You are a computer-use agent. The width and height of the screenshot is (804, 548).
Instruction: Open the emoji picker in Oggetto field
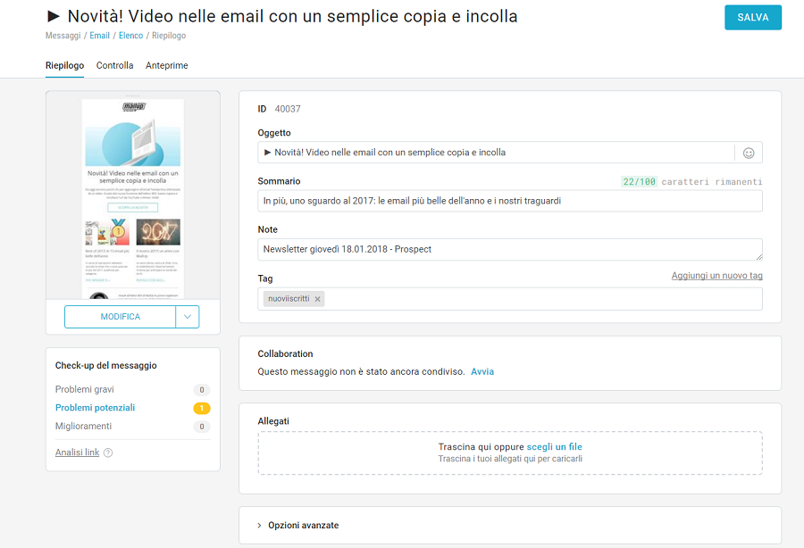point(749,153)
